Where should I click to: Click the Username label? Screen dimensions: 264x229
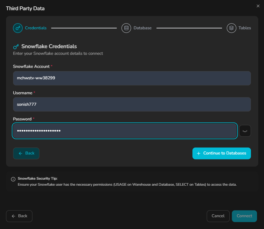click(23, 93)
